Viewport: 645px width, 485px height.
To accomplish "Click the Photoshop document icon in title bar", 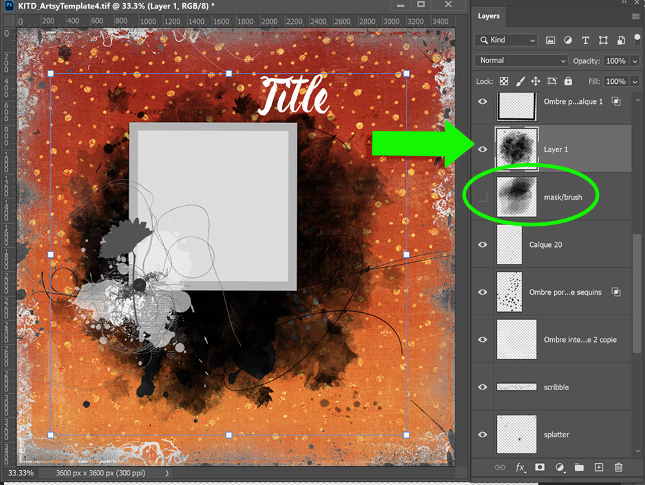I will click(x=9, y=6).
